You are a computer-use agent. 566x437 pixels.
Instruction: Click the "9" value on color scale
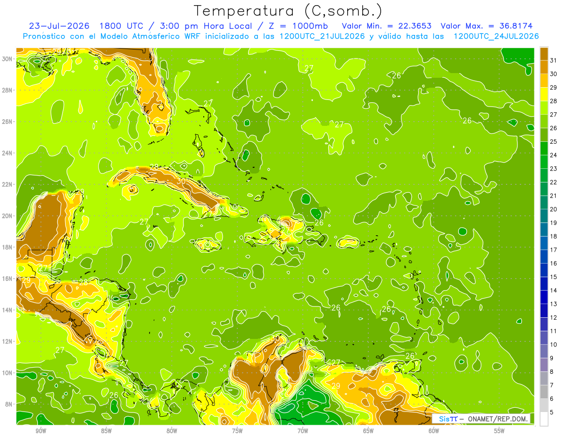coord(552,358)
